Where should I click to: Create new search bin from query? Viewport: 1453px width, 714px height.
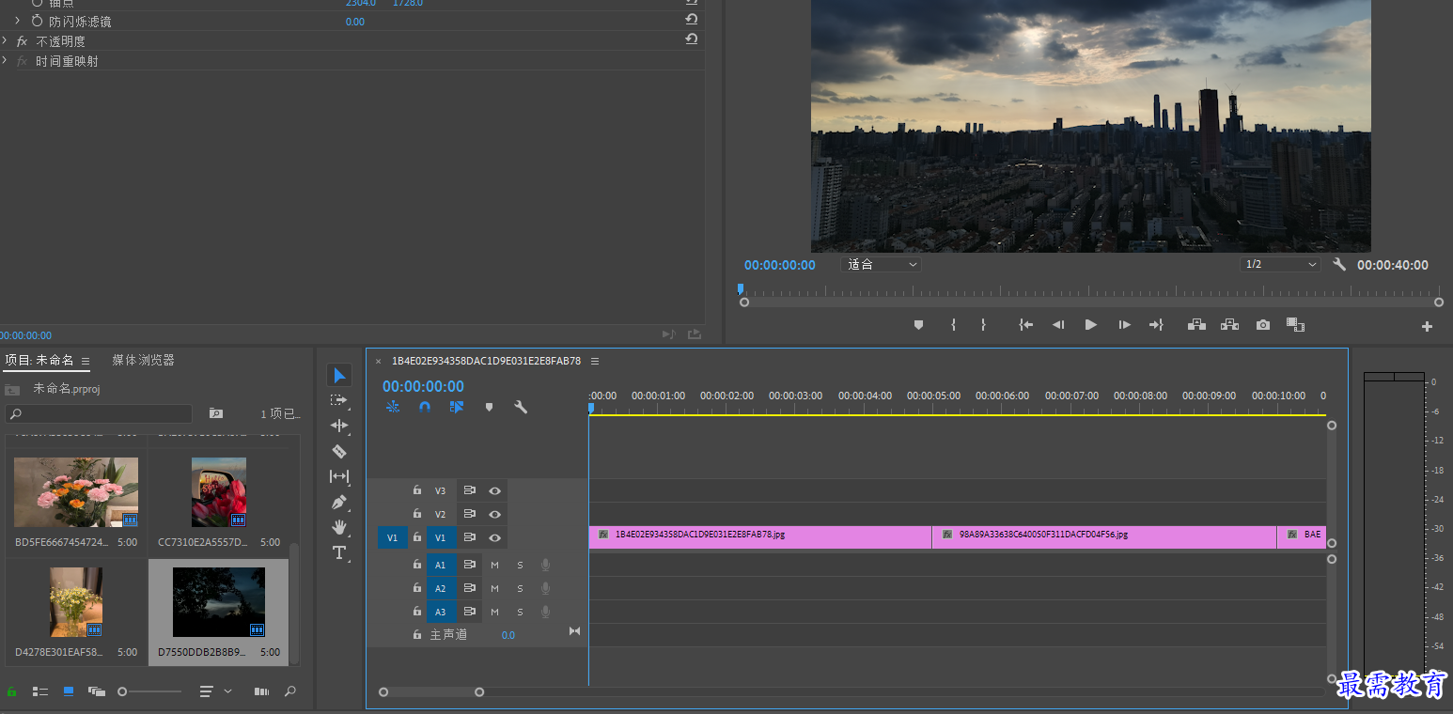216,413
